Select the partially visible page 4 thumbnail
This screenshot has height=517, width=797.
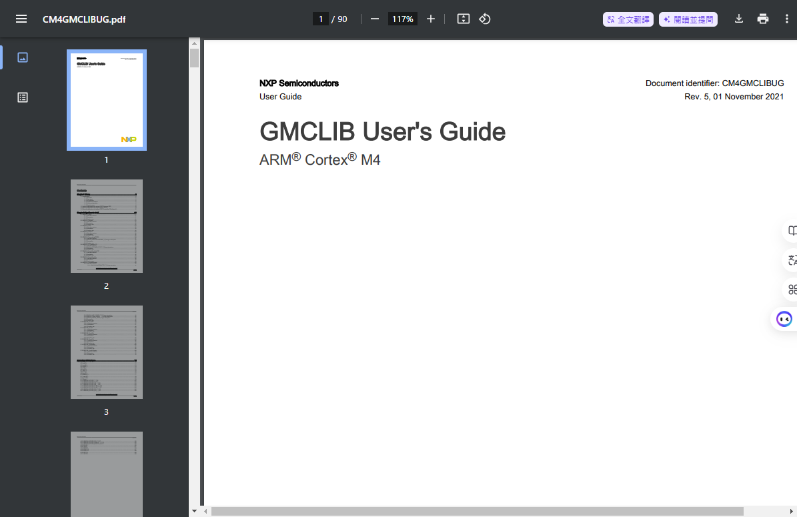click(x=107, y=474)
